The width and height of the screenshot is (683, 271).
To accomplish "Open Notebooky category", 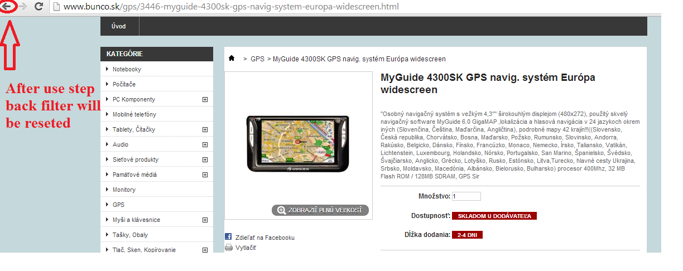I will tap(127, 69).
